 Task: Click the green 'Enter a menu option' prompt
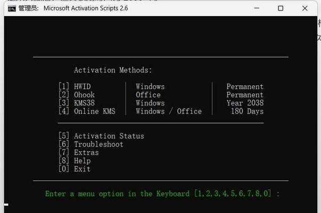[162, 193]
